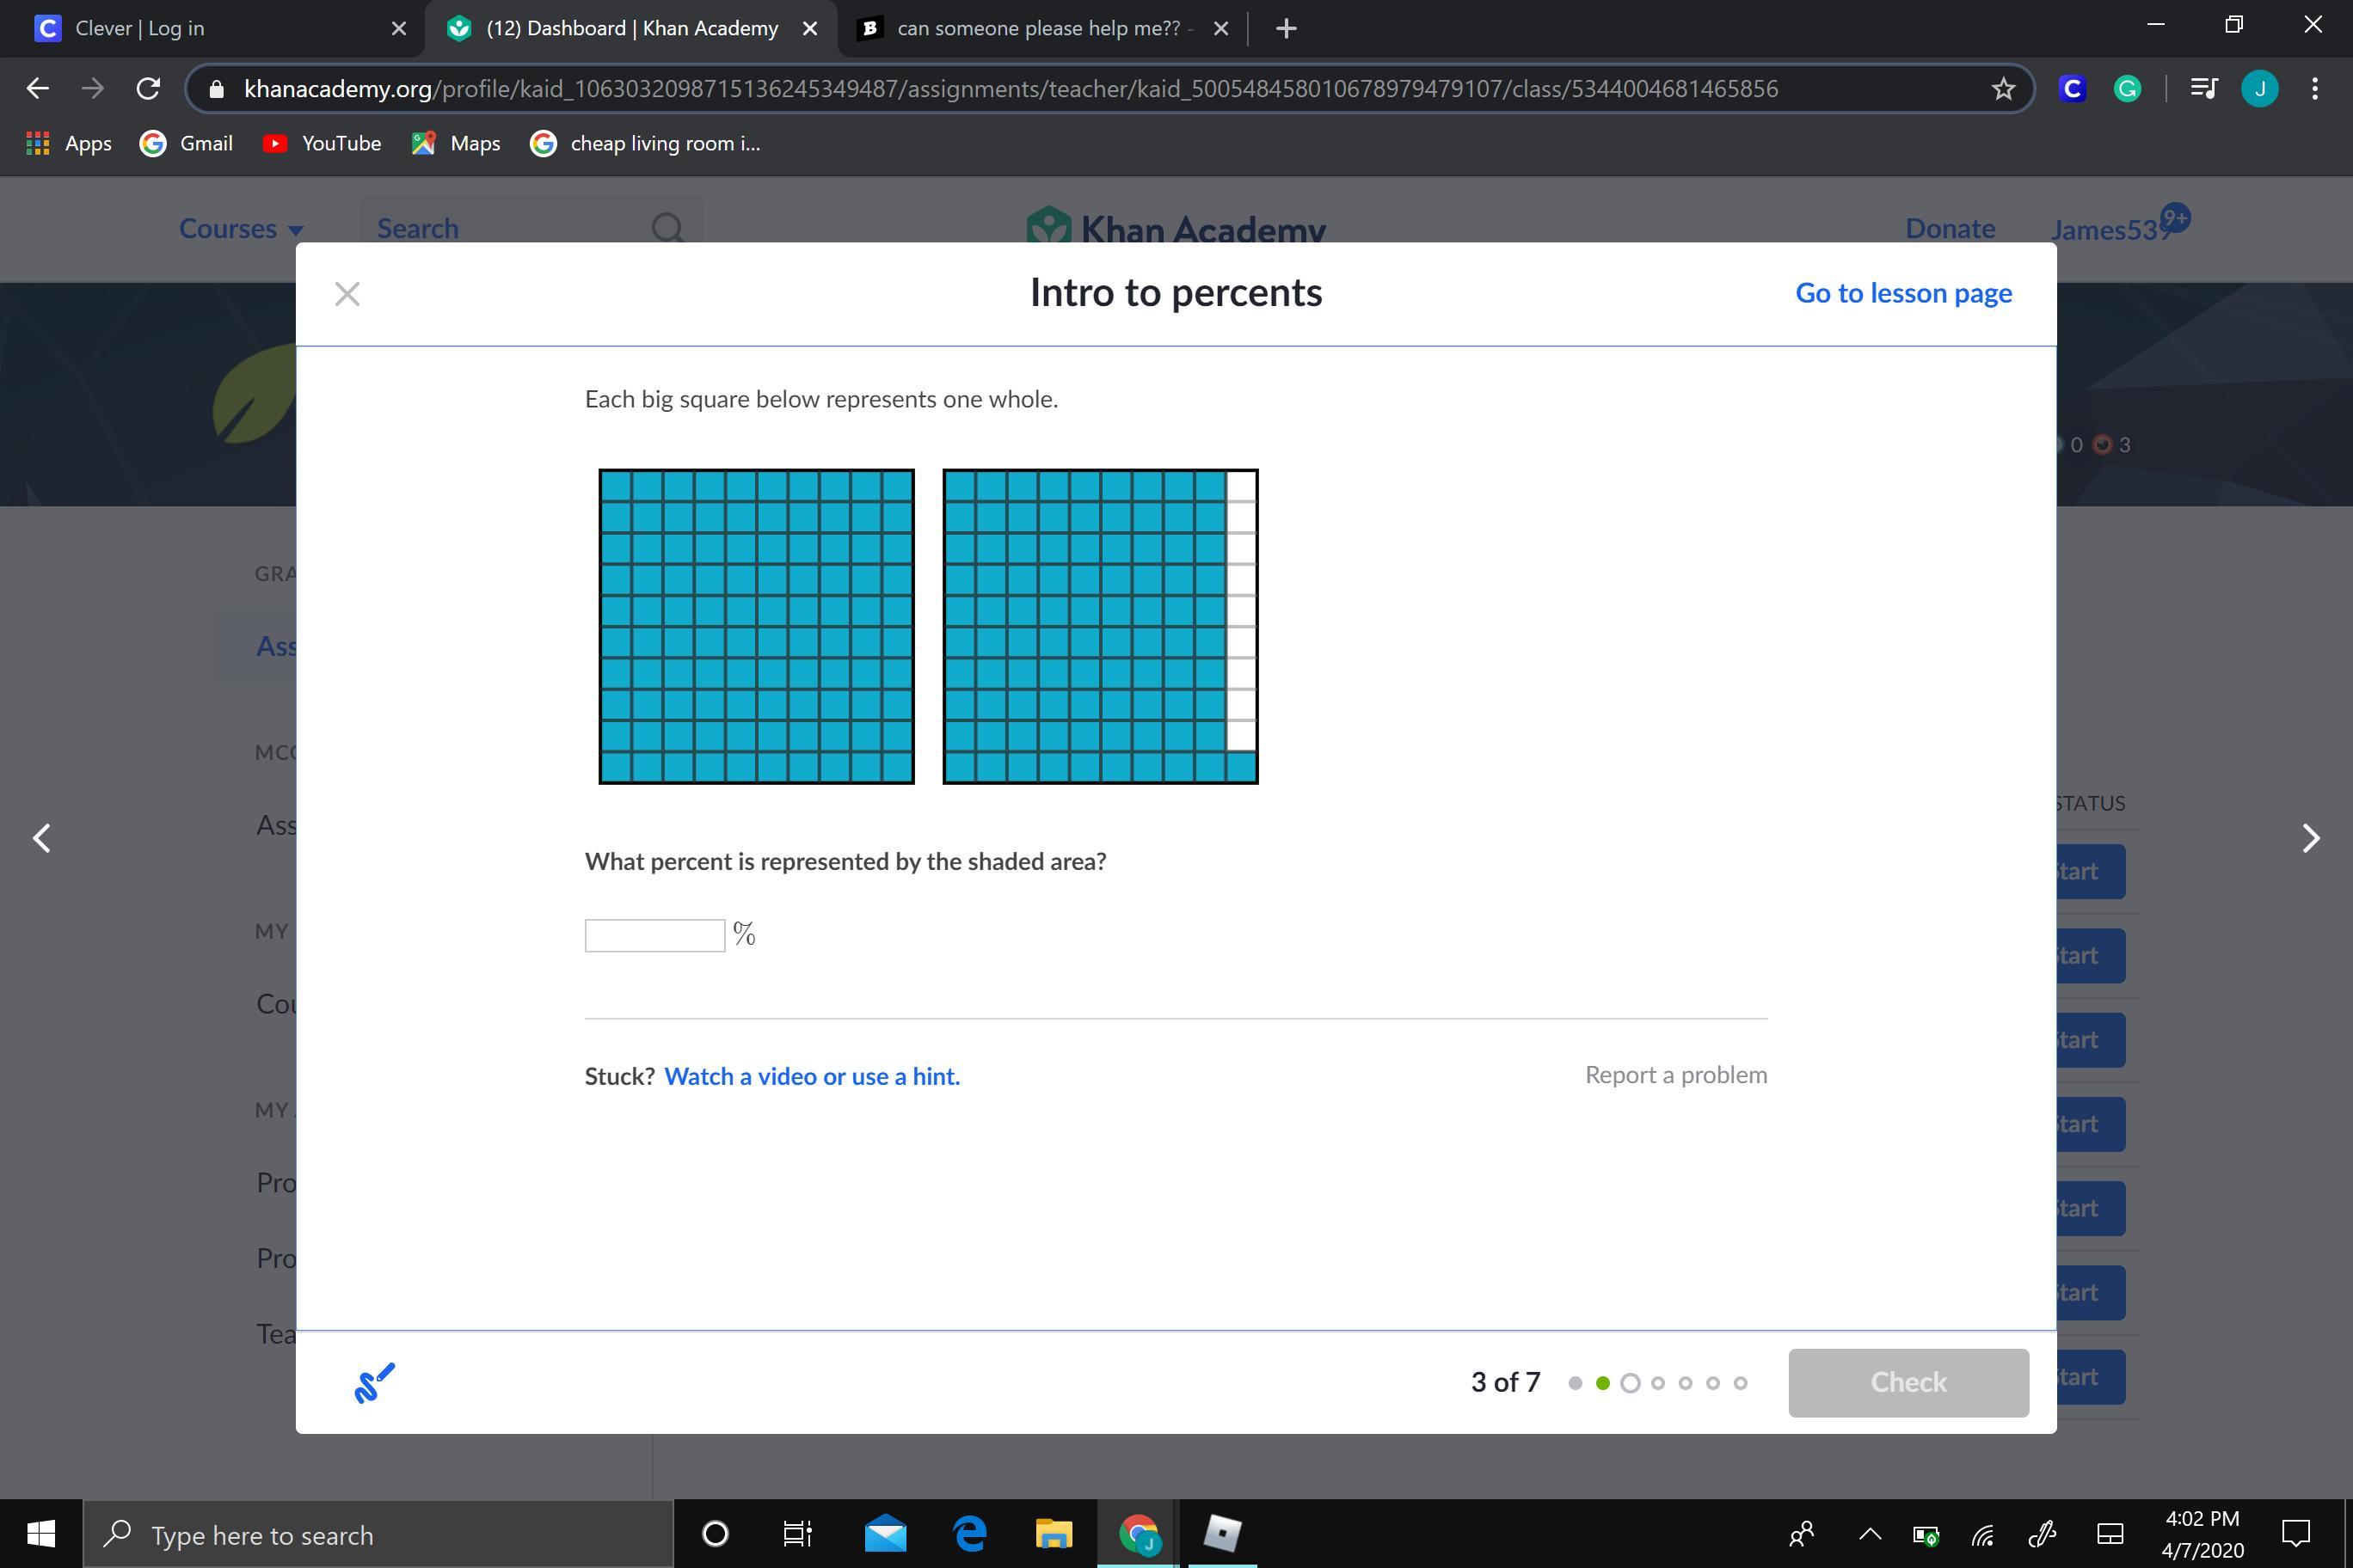Go to next exercise with right arrow
Screen dimensions: 2353x1568
pyautogui.click(x=2310, y=838)
